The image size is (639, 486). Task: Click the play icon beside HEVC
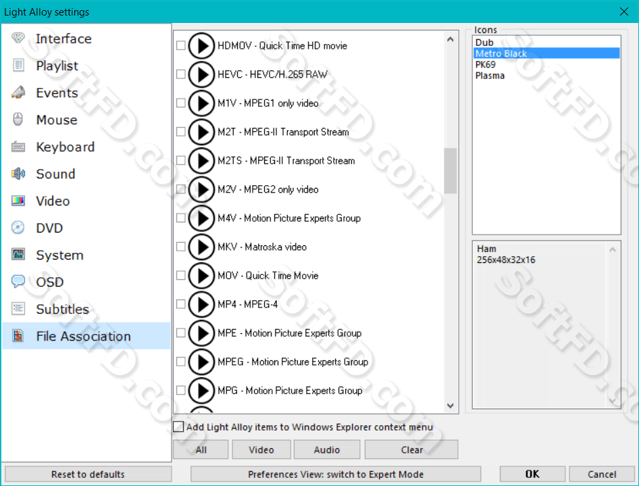201,74
